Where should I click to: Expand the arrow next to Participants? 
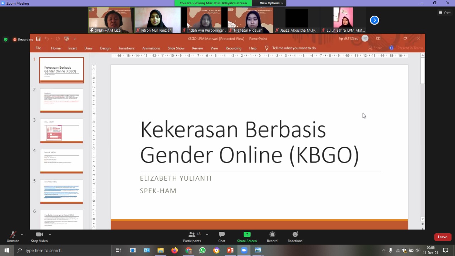point(207,234)
